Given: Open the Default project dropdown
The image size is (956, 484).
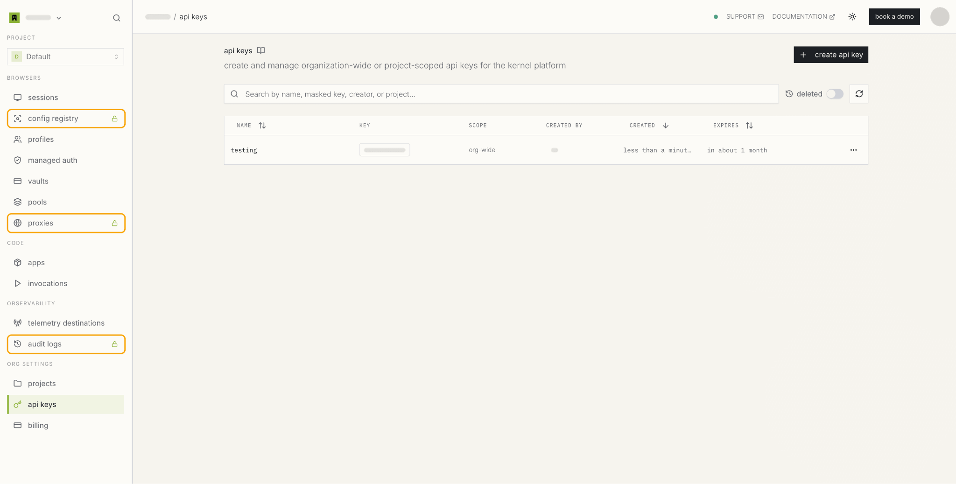Looking at the screenshot, I should pos(66,56).
